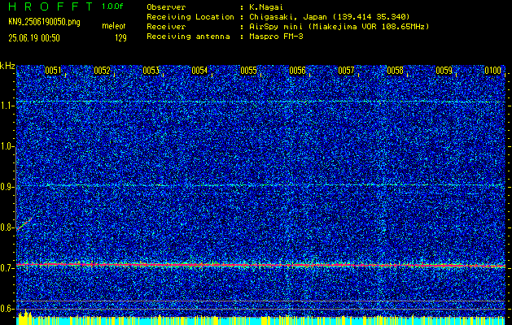This screenshot has height=325, width=512.
Task: Click time marker 0100
Action: (493, 71)
